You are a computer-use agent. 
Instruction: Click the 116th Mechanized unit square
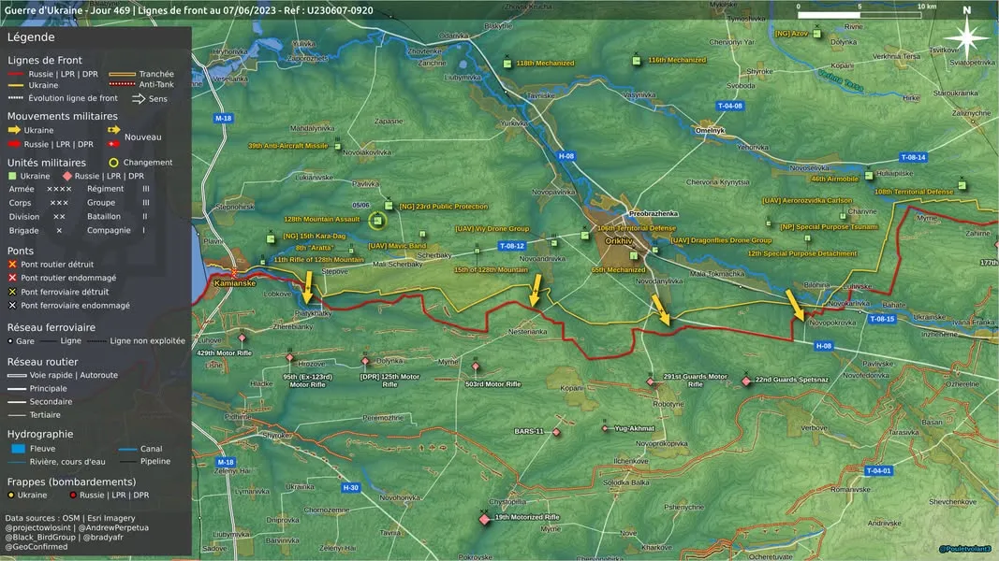636,61
